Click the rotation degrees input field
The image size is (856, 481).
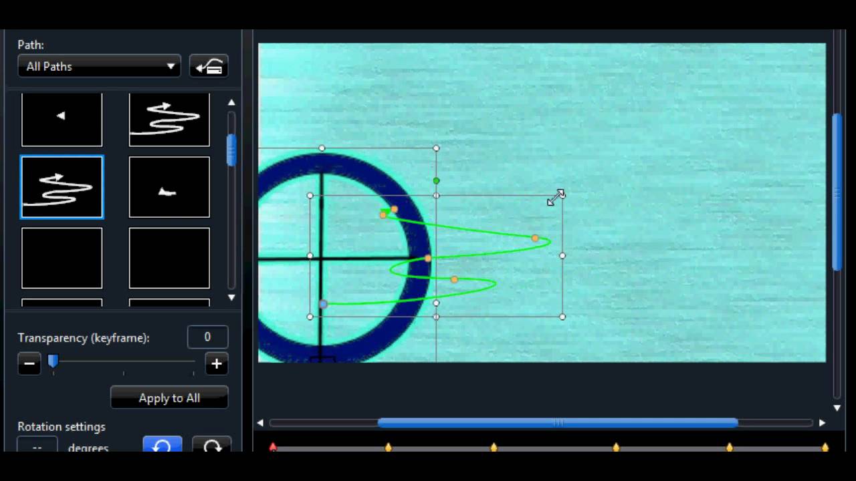[x=37, y=446]
